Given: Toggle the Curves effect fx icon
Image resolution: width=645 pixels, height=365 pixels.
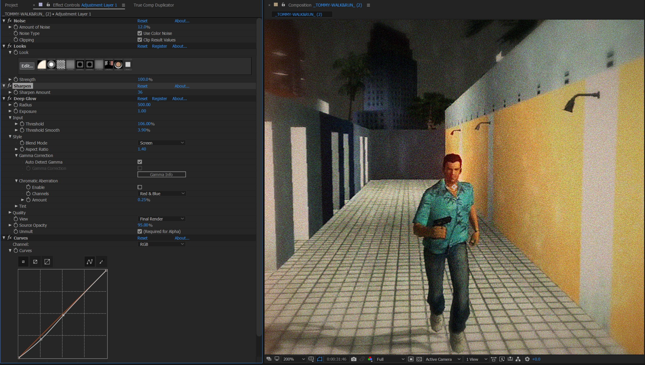Looking at the screenshot, I should pyautogui.click(x=10, y=238).
